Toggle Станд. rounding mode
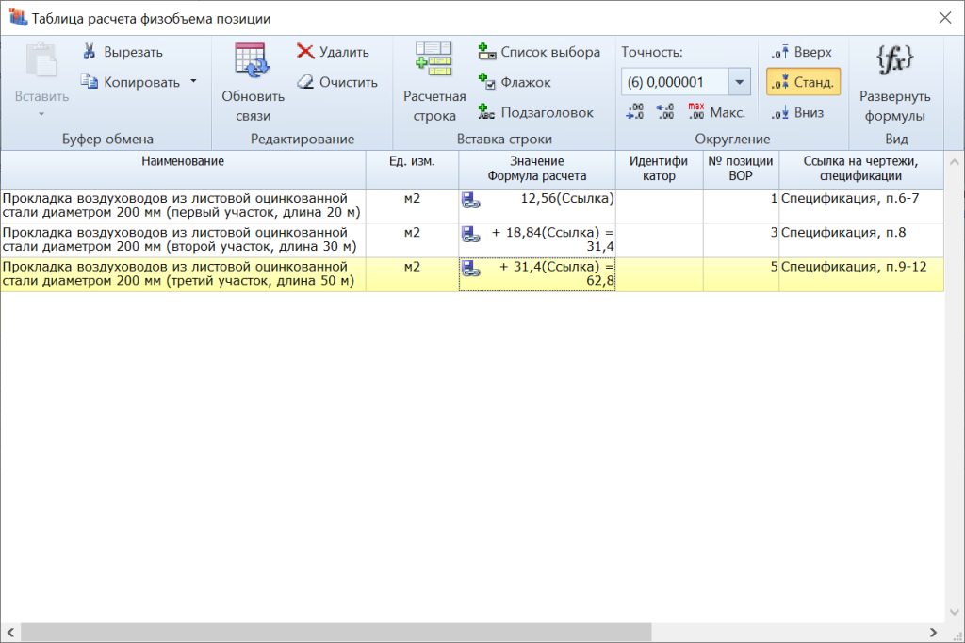This screenshot has width=965, height=643. [803, 82]
